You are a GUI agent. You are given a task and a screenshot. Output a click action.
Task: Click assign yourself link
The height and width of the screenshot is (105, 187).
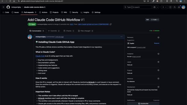tap(136, 57)
